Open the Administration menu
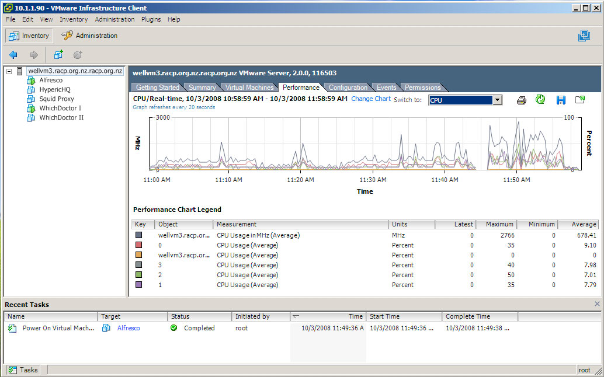The image size is (604, 377). tap(115, 19)
